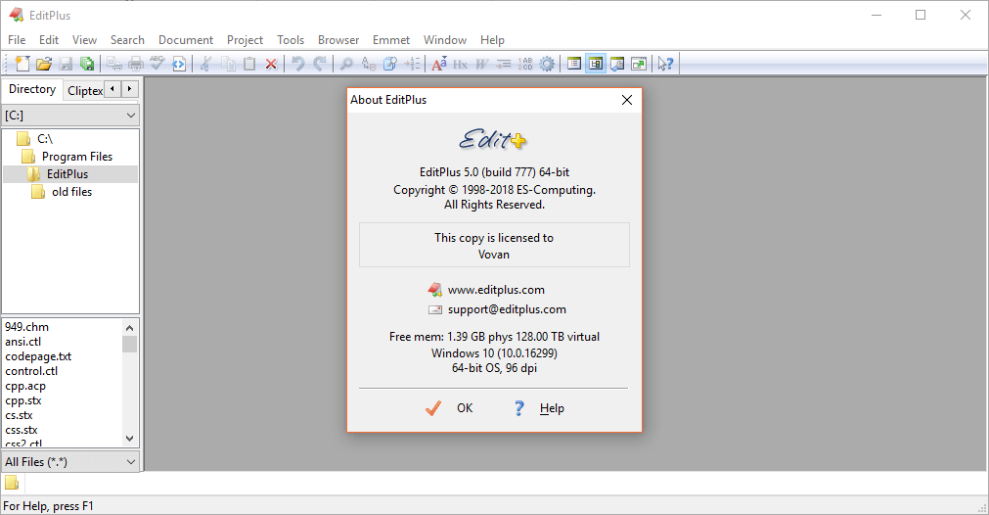Click the Full Screen toolbar icon
The image size is (989, 515).
point(639,63)
